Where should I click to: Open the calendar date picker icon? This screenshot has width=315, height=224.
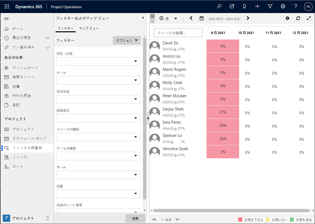(x=201, y=18)
